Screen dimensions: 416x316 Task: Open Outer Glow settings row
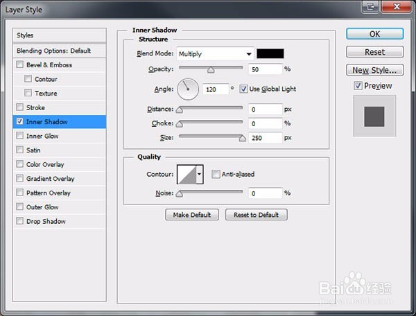(x=60, y=207)
